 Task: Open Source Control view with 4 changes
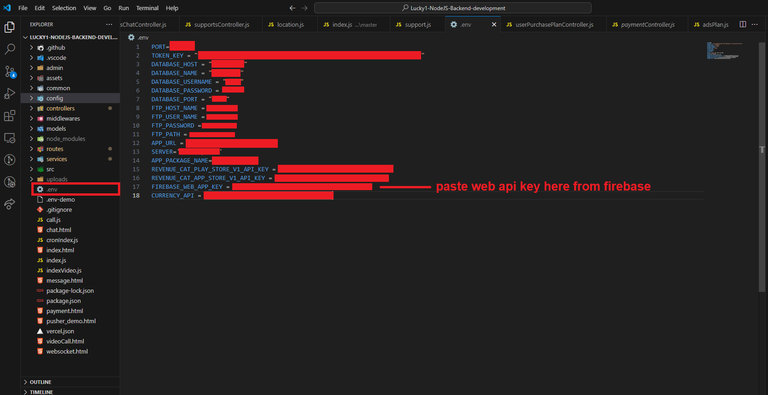pyautogui.click(x=10, y=71)
